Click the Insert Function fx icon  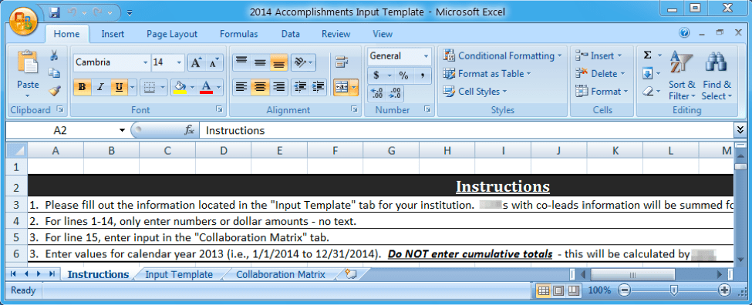[x=190, y=130]
